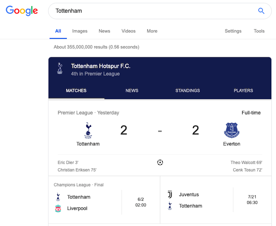Open the Settings menu
This screenshot has height=226, width=276.
pos(233,31)
